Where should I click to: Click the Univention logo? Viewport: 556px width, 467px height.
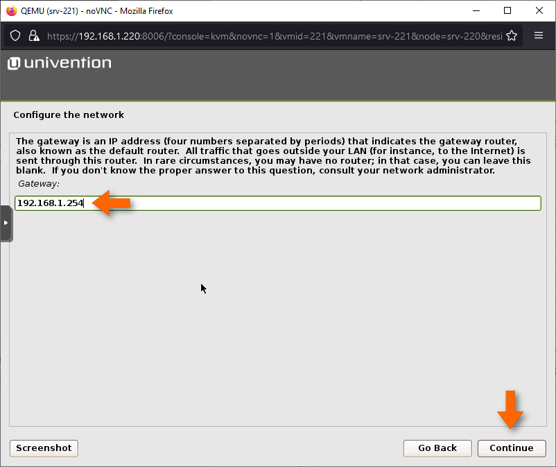59,63
